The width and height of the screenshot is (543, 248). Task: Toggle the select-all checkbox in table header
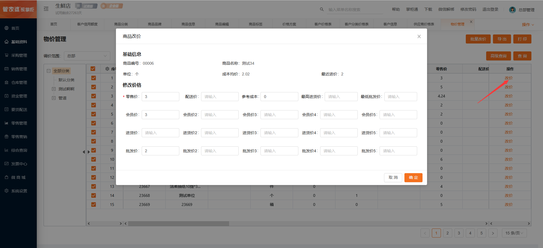[93, 69]
